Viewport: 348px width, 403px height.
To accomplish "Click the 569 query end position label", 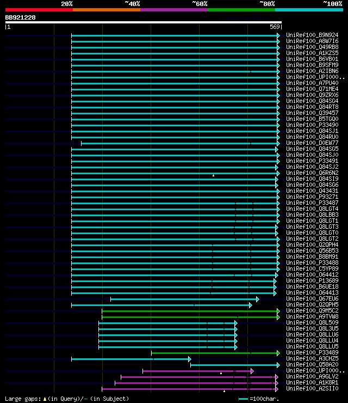I will pos(275,27).
